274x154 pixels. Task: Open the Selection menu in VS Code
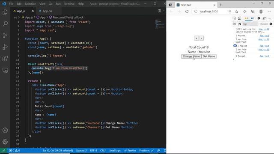pyautogui.click(x=30, y=4)
